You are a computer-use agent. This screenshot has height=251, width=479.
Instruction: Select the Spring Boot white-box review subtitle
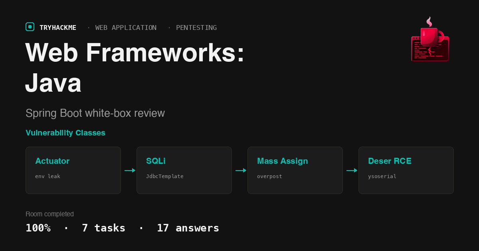pos(95,113)
